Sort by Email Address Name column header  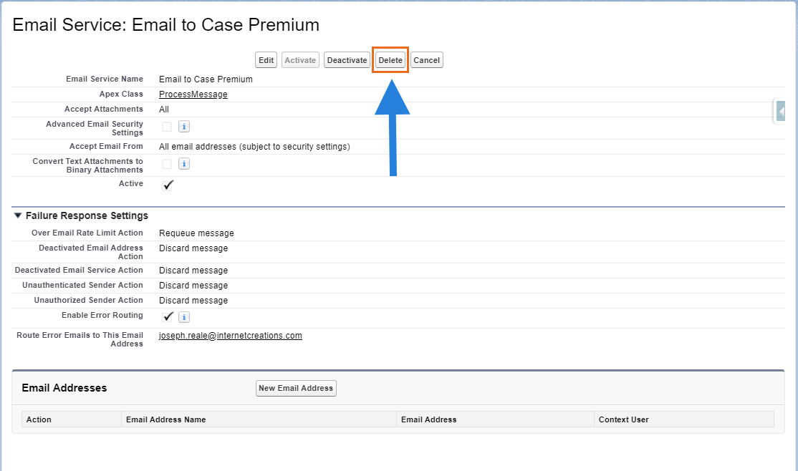166,419
